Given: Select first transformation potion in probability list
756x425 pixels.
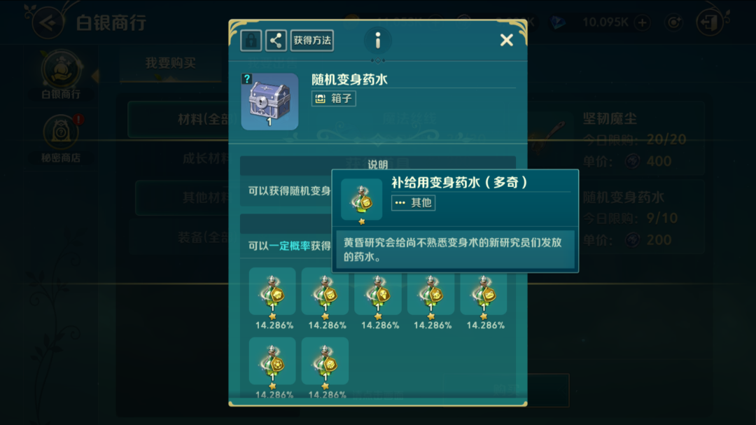Looking at the screenshot, I should 272,291.
